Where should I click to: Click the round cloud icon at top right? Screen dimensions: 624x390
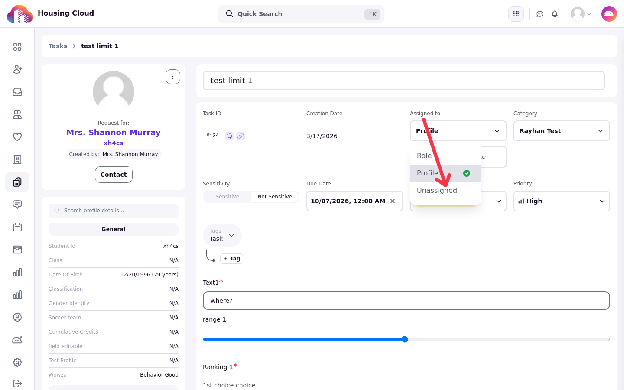[609, 14]
